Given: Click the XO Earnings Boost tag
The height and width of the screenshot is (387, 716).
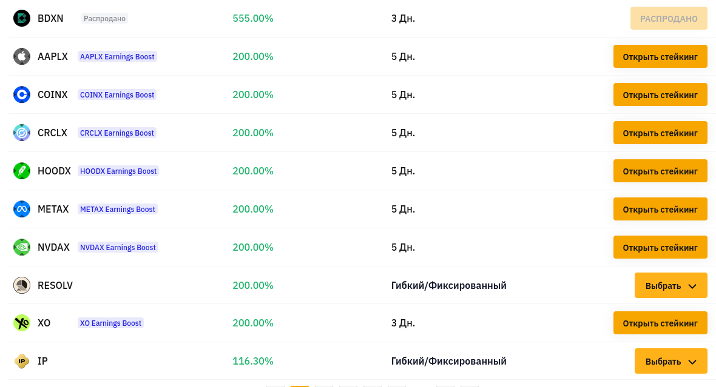Looking at the screenshot, I should point(110,323).
